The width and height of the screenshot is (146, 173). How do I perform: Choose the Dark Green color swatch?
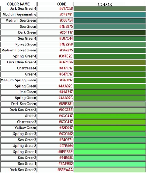pos(110,33)
